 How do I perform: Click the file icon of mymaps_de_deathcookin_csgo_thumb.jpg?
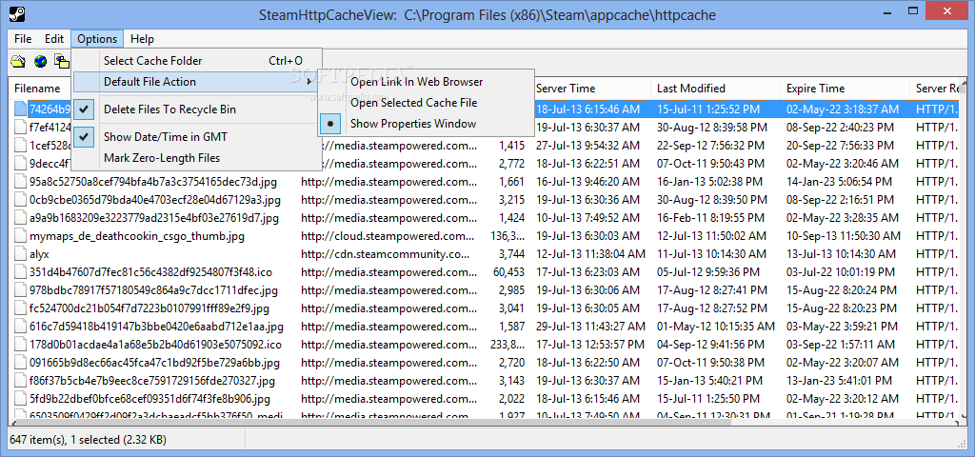tap(20, 236)
